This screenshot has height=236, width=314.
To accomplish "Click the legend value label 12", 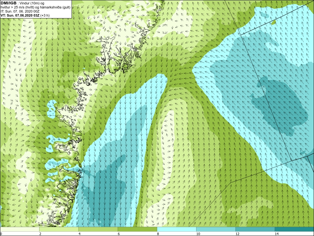I will (x=237, y=234).
